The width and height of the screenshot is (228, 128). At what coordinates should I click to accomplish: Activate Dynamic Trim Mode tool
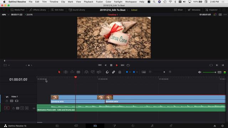point(72,72)
